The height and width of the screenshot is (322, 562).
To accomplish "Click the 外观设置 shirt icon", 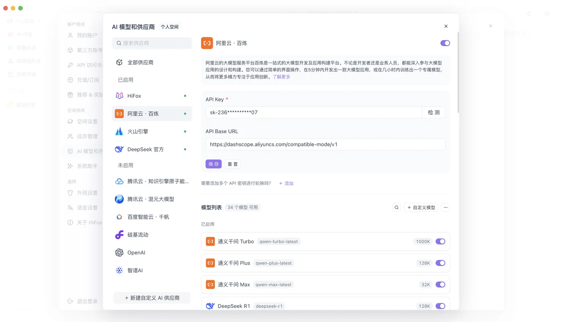I will click(x=70, y=193).
